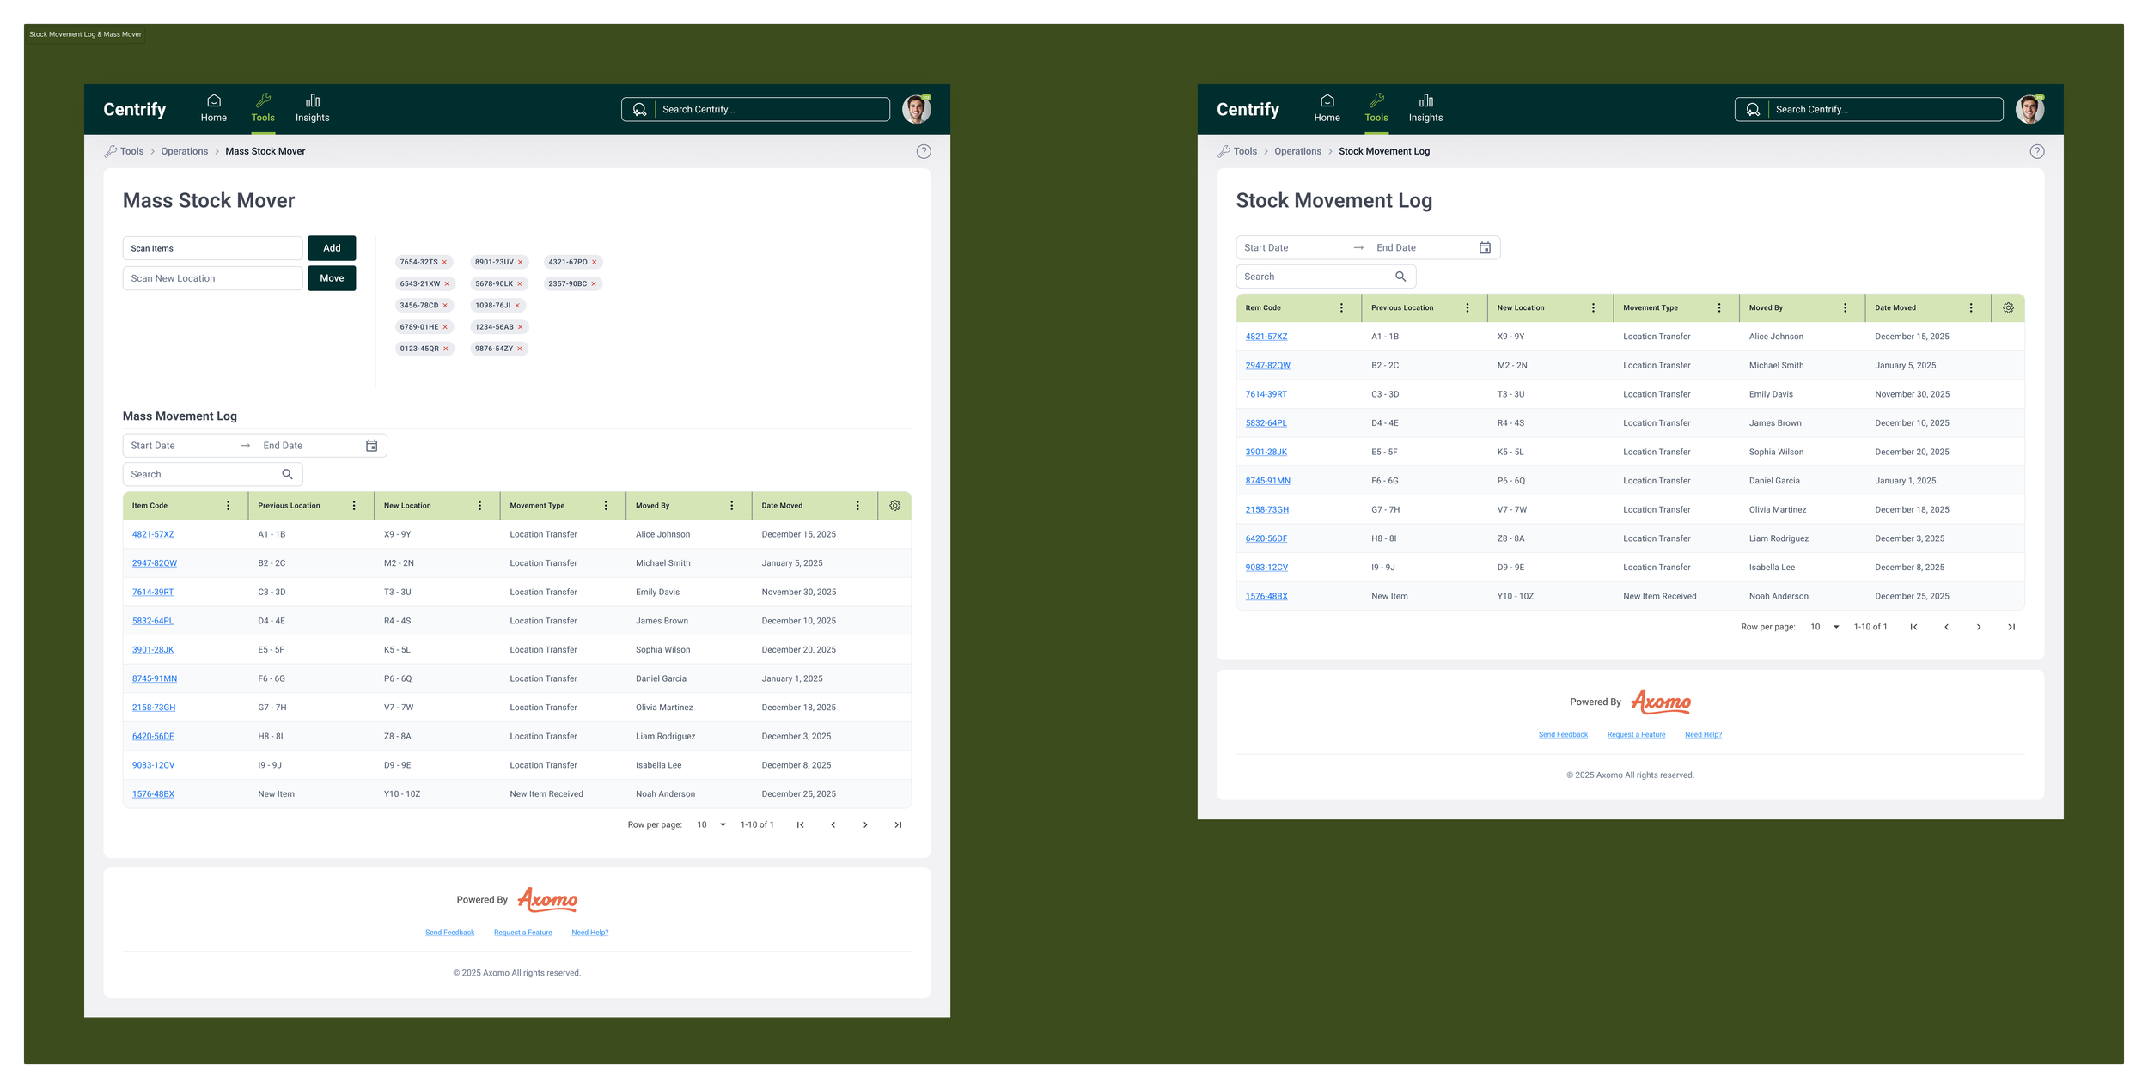2148x1088 pixels.
Task: Click the Add button next to Scan Items
Action: pos(332,248)
